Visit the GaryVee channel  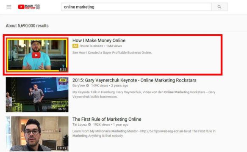(79, 86)
